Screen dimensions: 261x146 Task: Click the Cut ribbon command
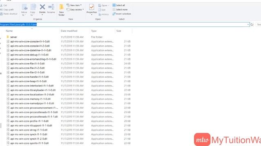click(x=3, y=5)
